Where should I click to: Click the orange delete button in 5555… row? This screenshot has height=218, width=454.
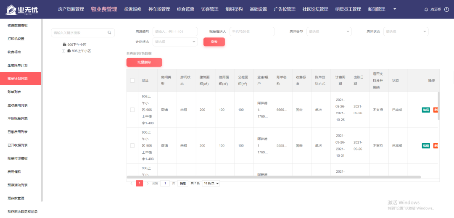click(x=436, y=146)
